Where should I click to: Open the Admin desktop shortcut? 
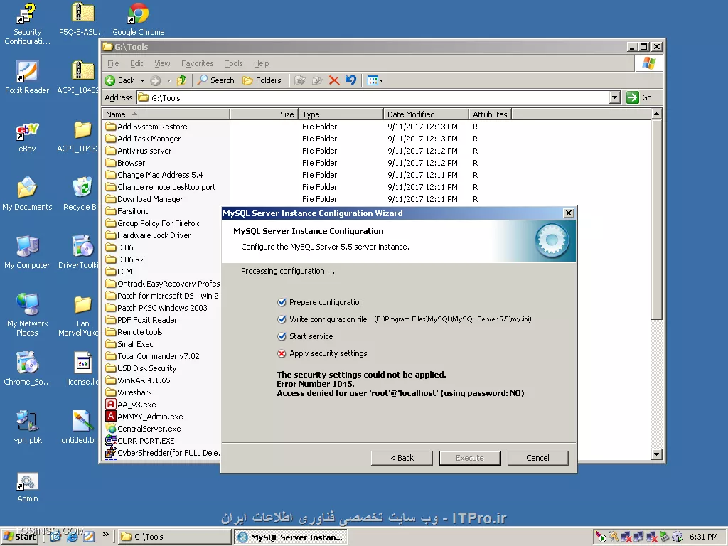(28, 487)
